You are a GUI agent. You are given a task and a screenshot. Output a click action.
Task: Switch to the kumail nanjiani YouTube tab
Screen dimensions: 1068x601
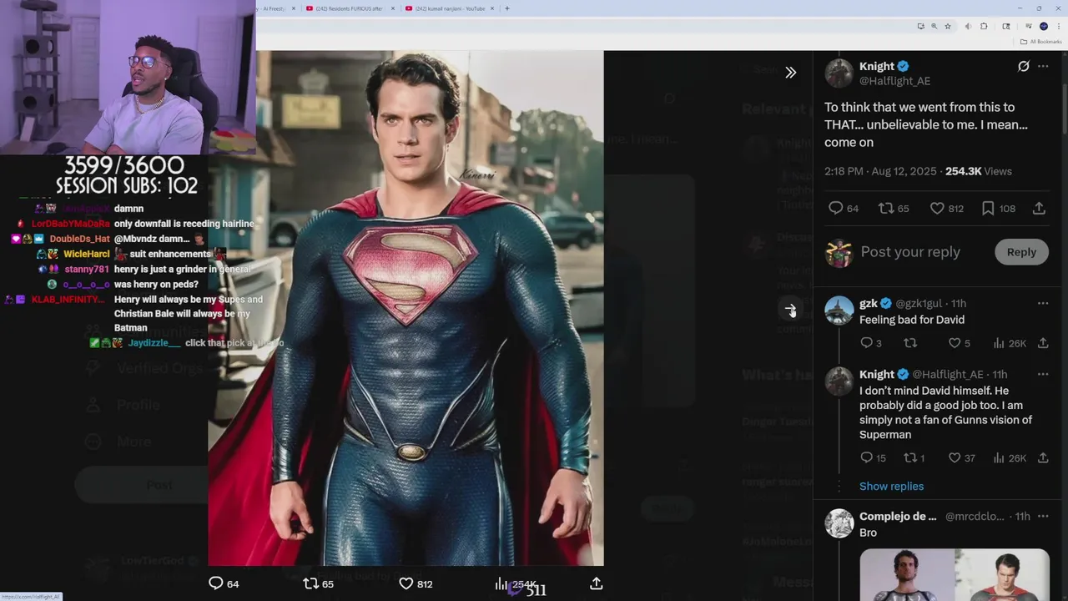(x=449, y=8)
